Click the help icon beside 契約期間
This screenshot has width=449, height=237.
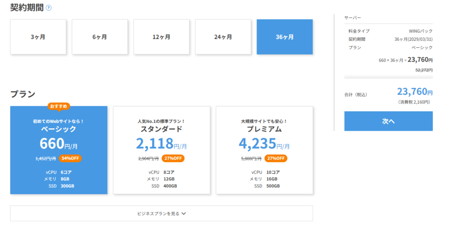(49, 8)
